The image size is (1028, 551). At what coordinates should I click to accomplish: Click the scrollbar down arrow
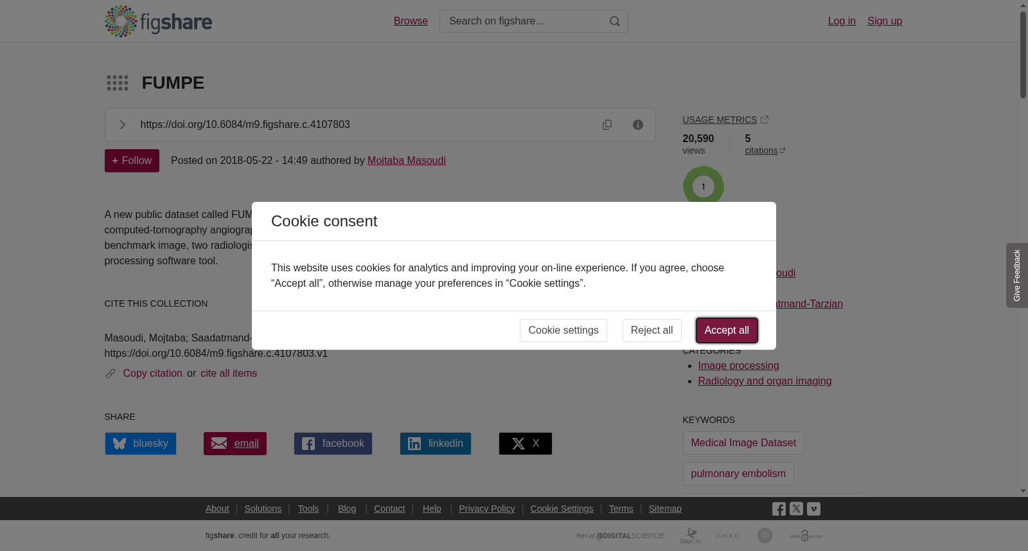(1023, 491)
